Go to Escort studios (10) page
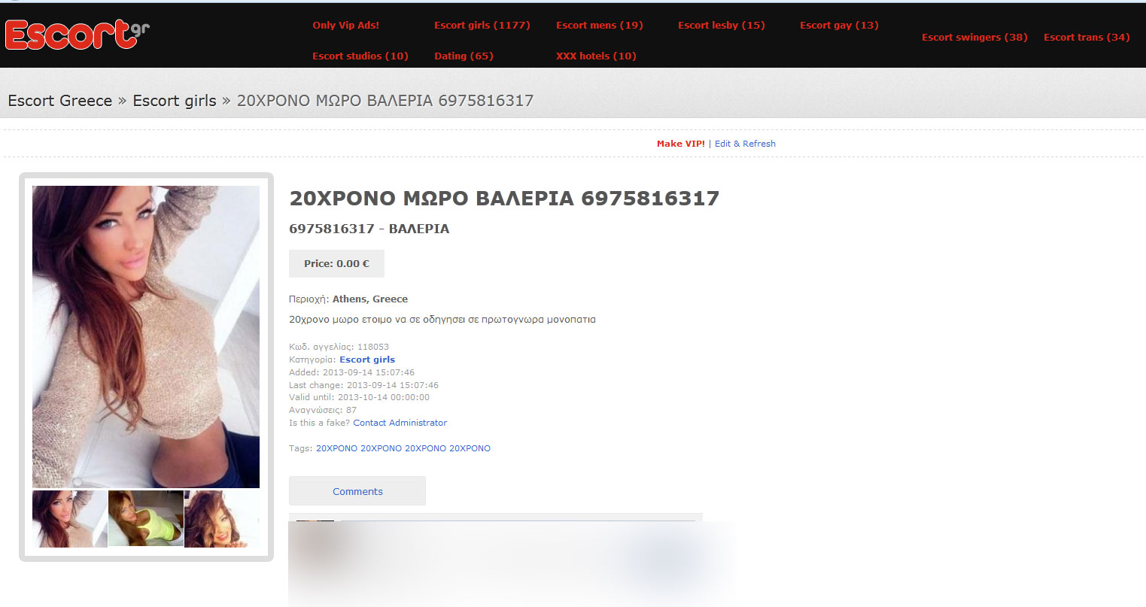 [x=360, y=56]
